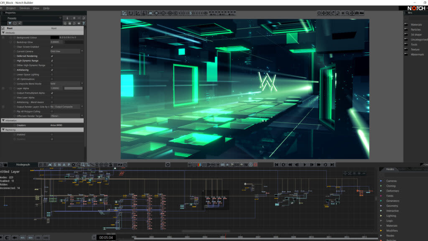Image resolution: width=428 pixels, height=241 pixels.
Task: Switch to the Nodegraph tab
Action: pyautogui.click(x=23, y=164)
